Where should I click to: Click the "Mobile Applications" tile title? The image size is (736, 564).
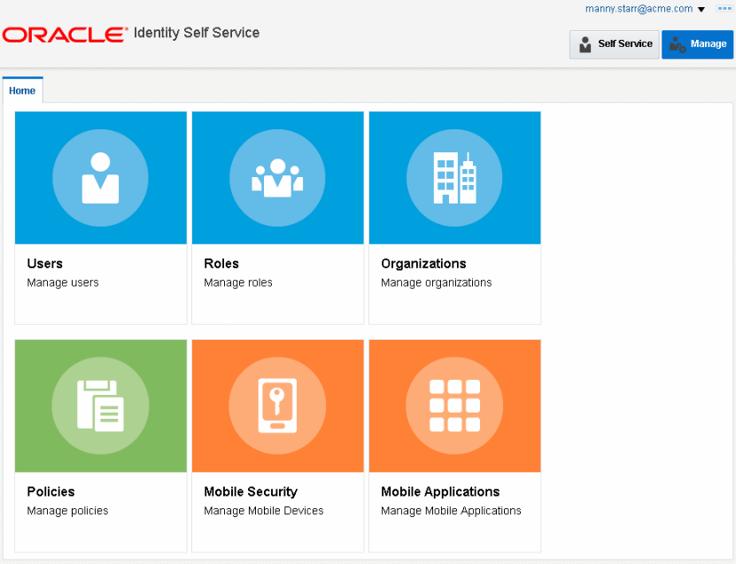[440, 491]
